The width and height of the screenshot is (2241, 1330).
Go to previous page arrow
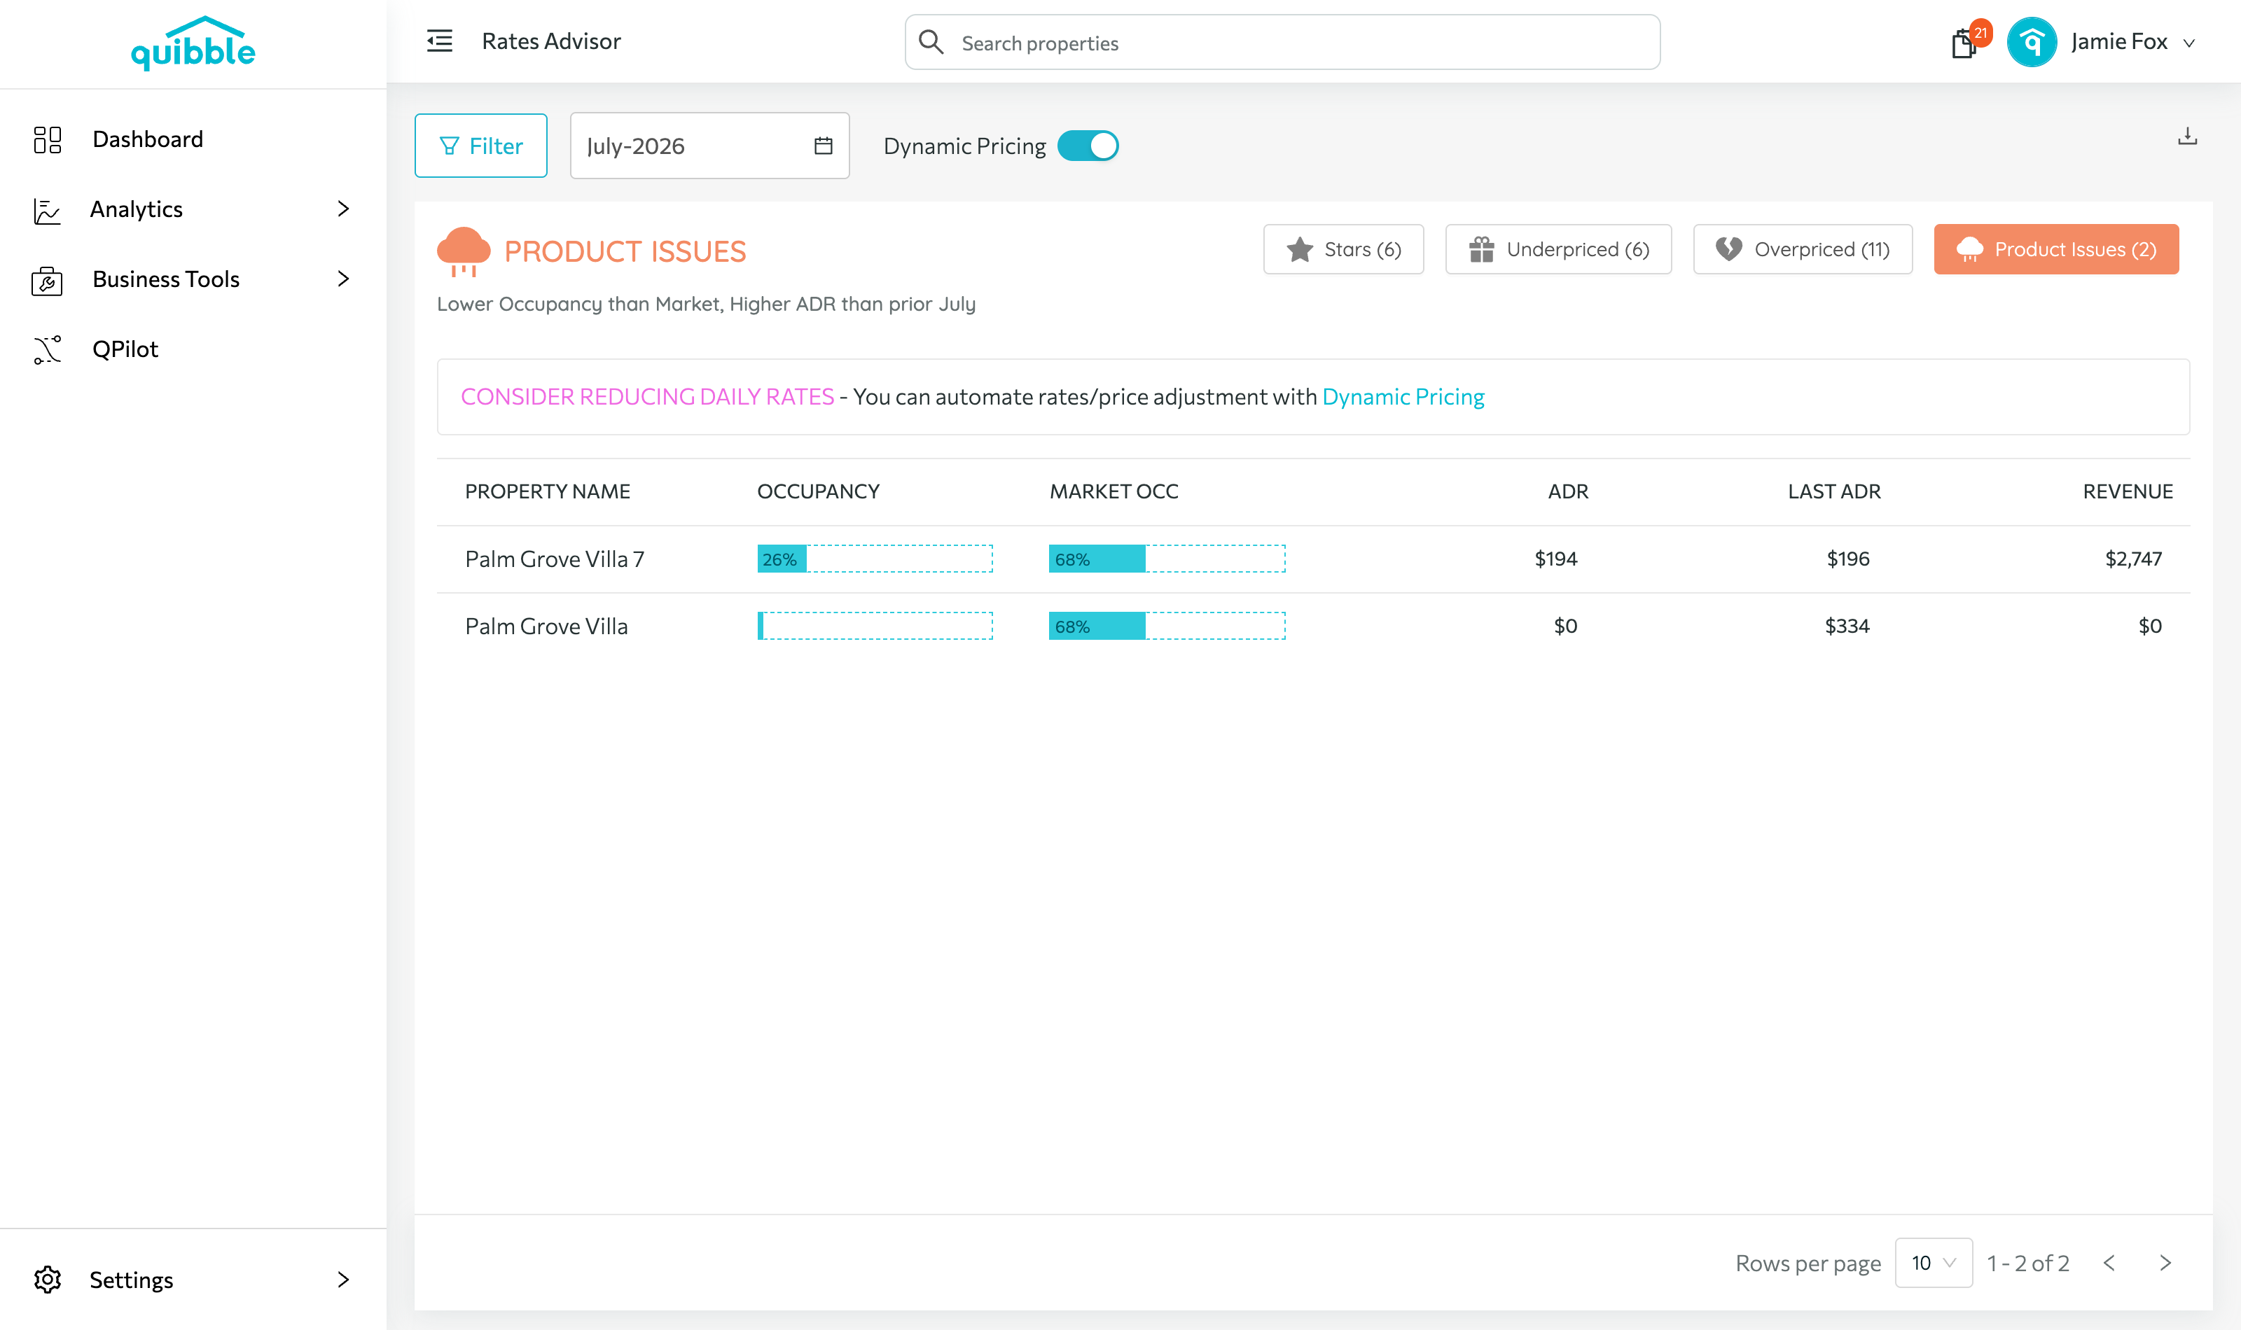coord(2109,1263)
